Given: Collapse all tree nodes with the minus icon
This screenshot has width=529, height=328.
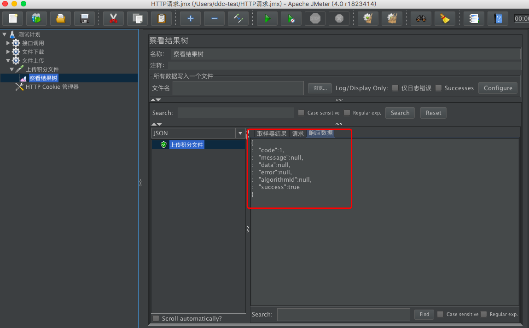Looking at the screenshot, I should pyautogui.click(x=214, y=18).
